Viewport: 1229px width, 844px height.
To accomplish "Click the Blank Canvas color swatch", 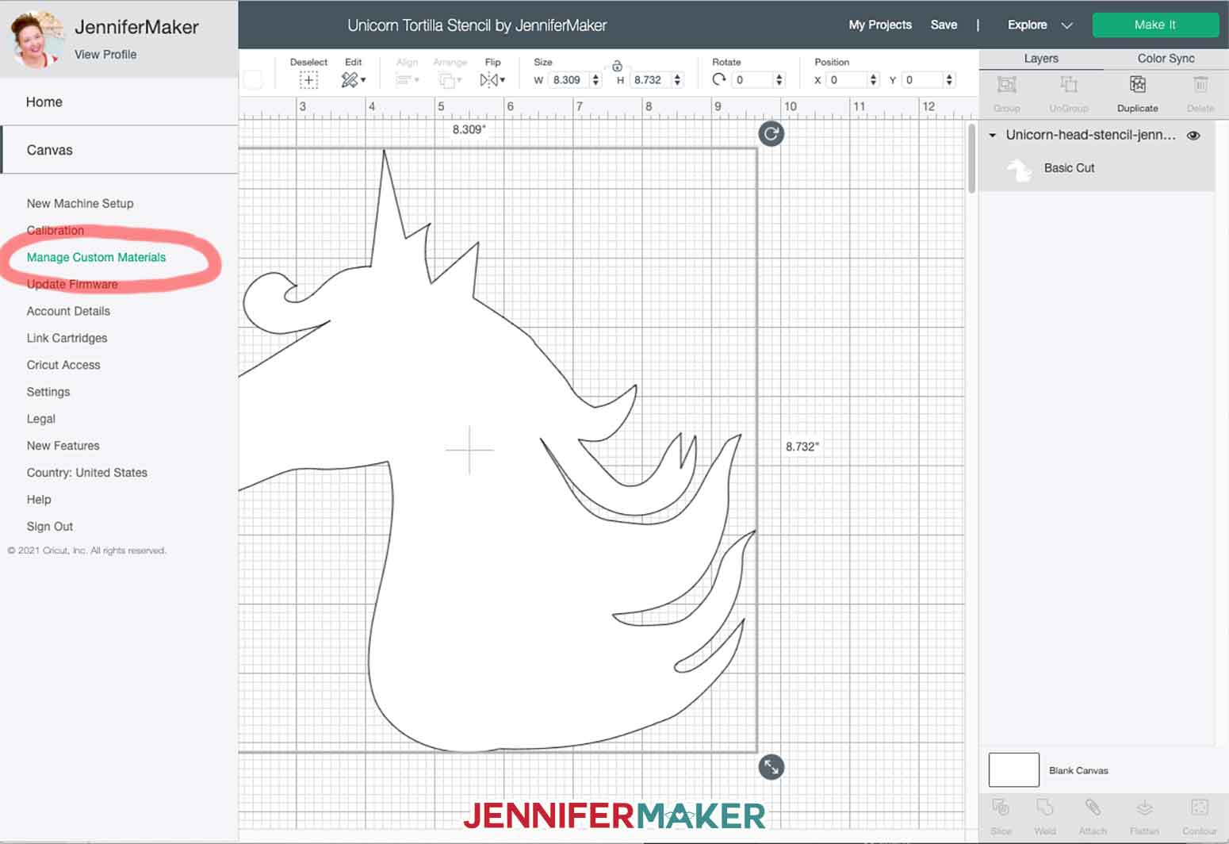I will [1014, 770].
